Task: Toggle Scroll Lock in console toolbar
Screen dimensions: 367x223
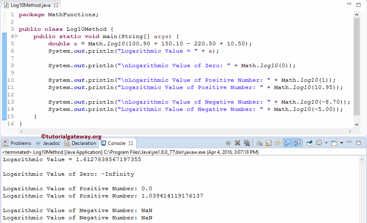Action: [269, 143]
